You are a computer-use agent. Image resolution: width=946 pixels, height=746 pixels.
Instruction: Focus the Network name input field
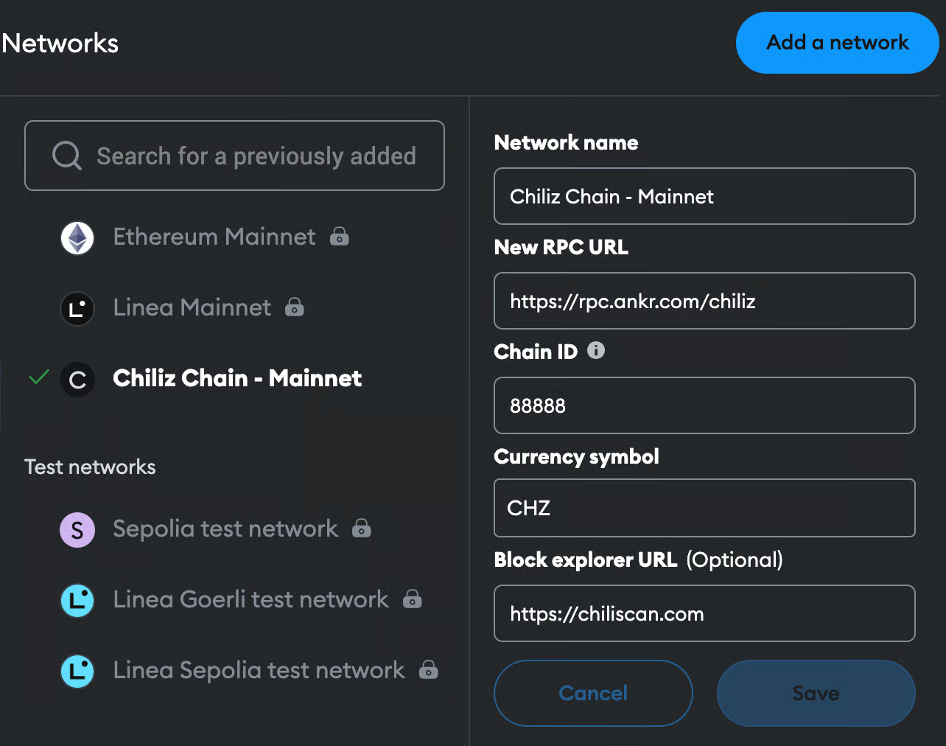704,197
